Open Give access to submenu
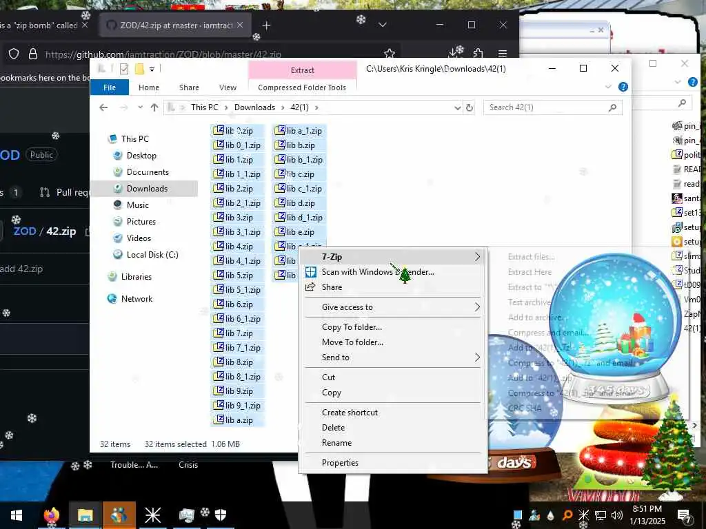 coord(393,307)
